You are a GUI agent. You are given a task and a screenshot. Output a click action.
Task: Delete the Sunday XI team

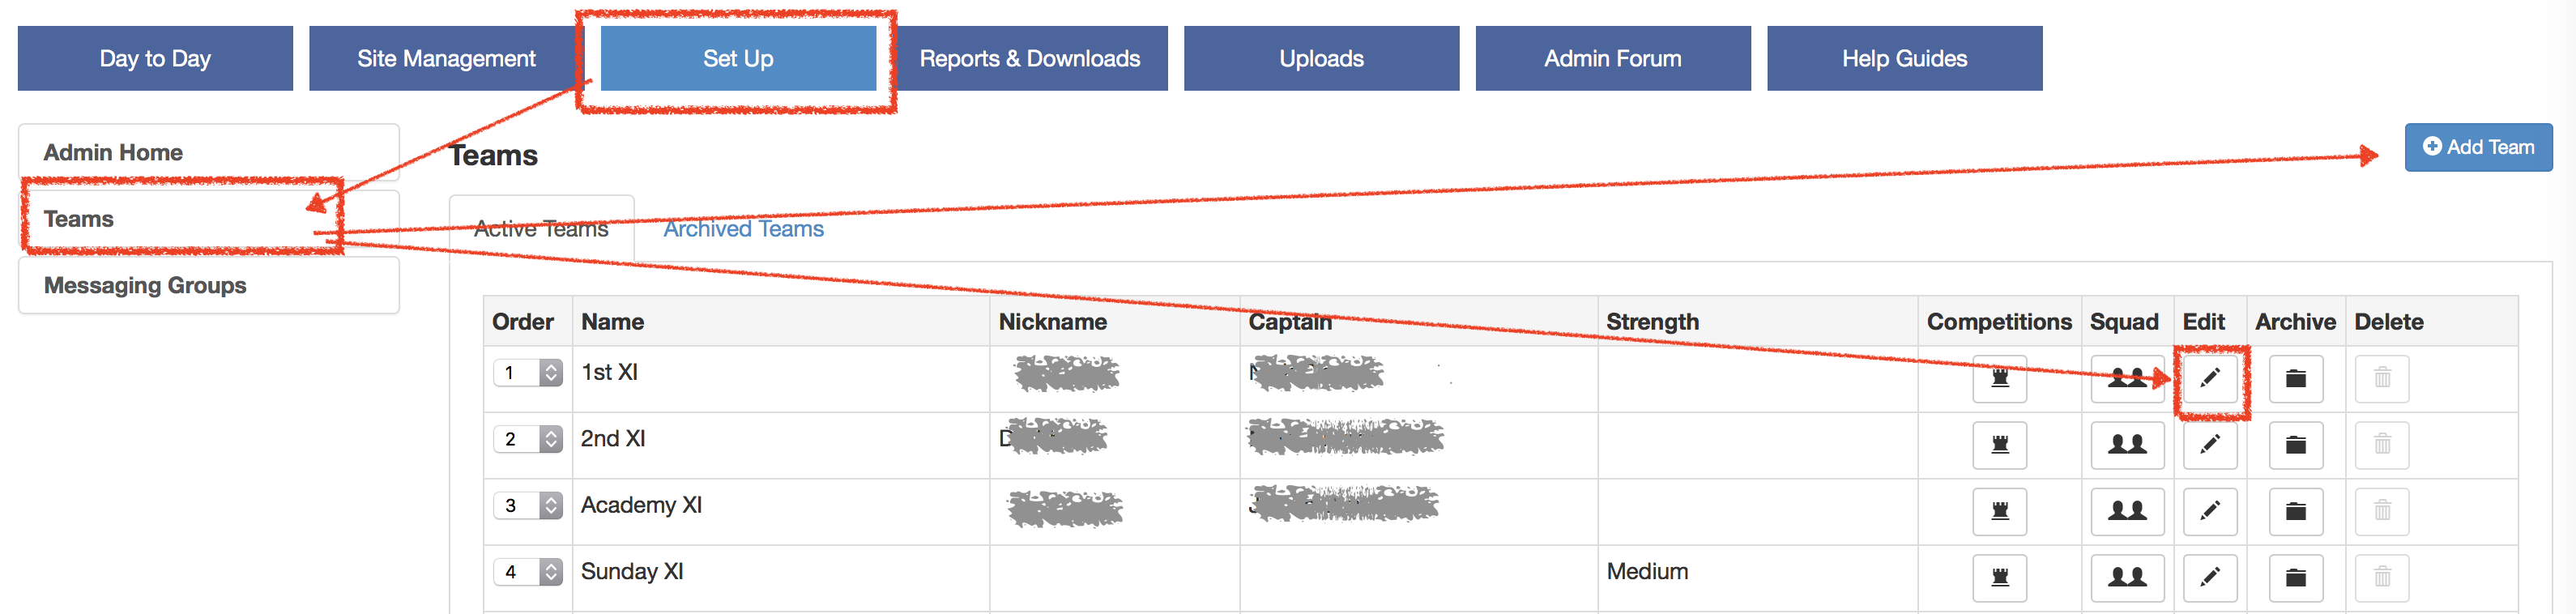point(2381,577)
